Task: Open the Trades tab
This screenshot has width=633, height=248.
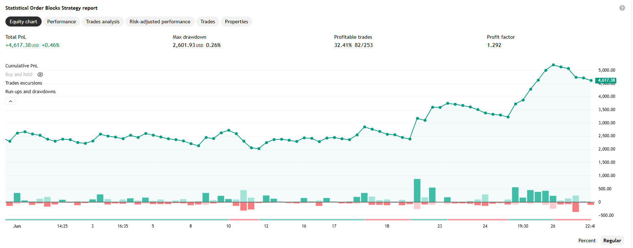Action: pyautogui.click(x=208, y=22)
